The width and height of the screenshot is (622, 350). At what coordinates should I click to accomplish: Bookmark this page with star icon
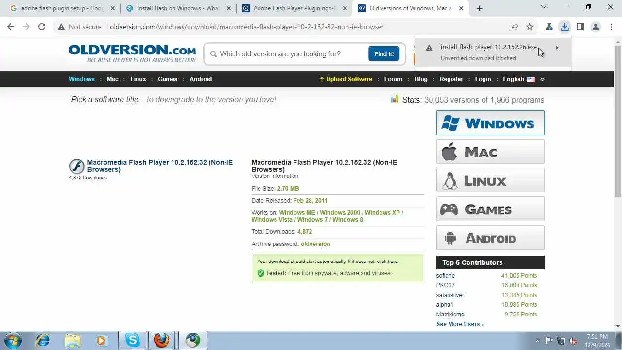click(x=530, y=27)
